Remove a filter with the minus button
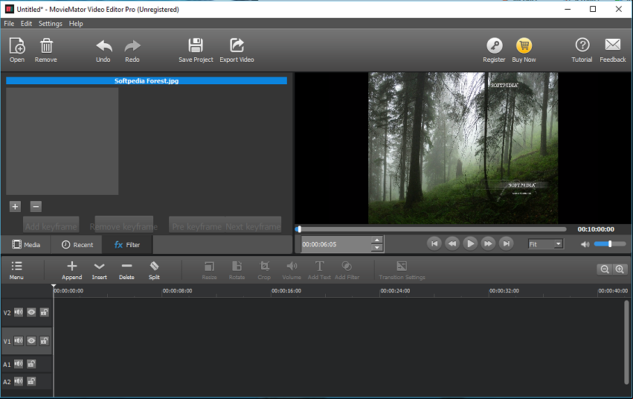The image size is (633, 399). 36,207
